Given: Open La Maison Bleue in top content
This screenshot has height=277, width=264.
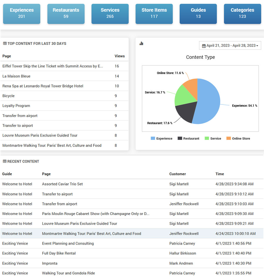Looking at the screenshot, I should (16, 76).
